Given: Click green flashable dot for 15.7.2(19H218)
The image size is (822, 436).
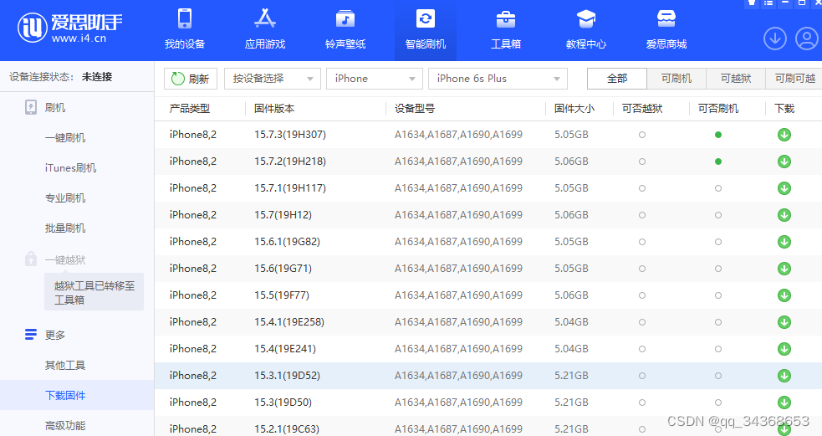Looking at the screenshot, I should pos(718,162).
